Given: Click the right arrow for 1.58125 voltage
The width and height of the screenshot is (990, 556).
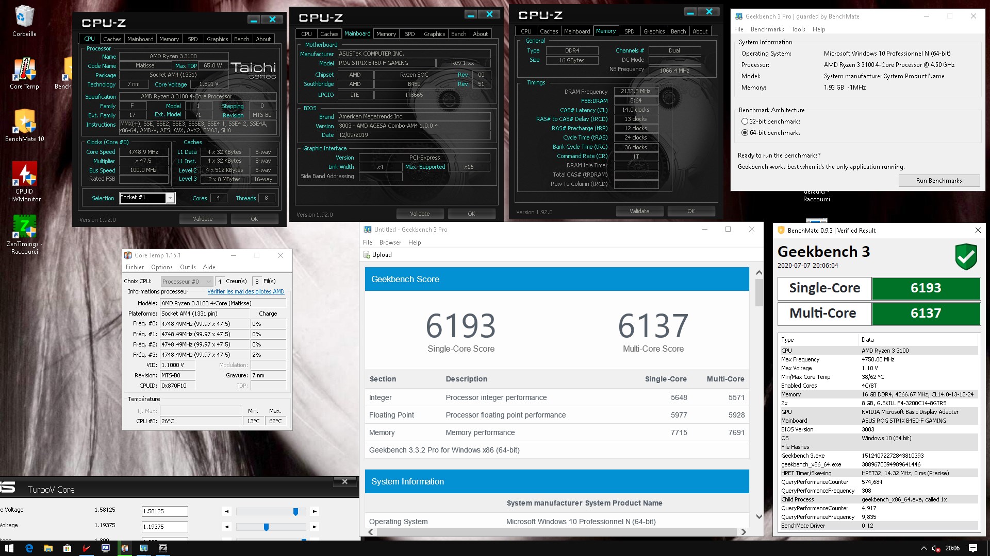Looking at the screenshot, I should coord(315,511).
